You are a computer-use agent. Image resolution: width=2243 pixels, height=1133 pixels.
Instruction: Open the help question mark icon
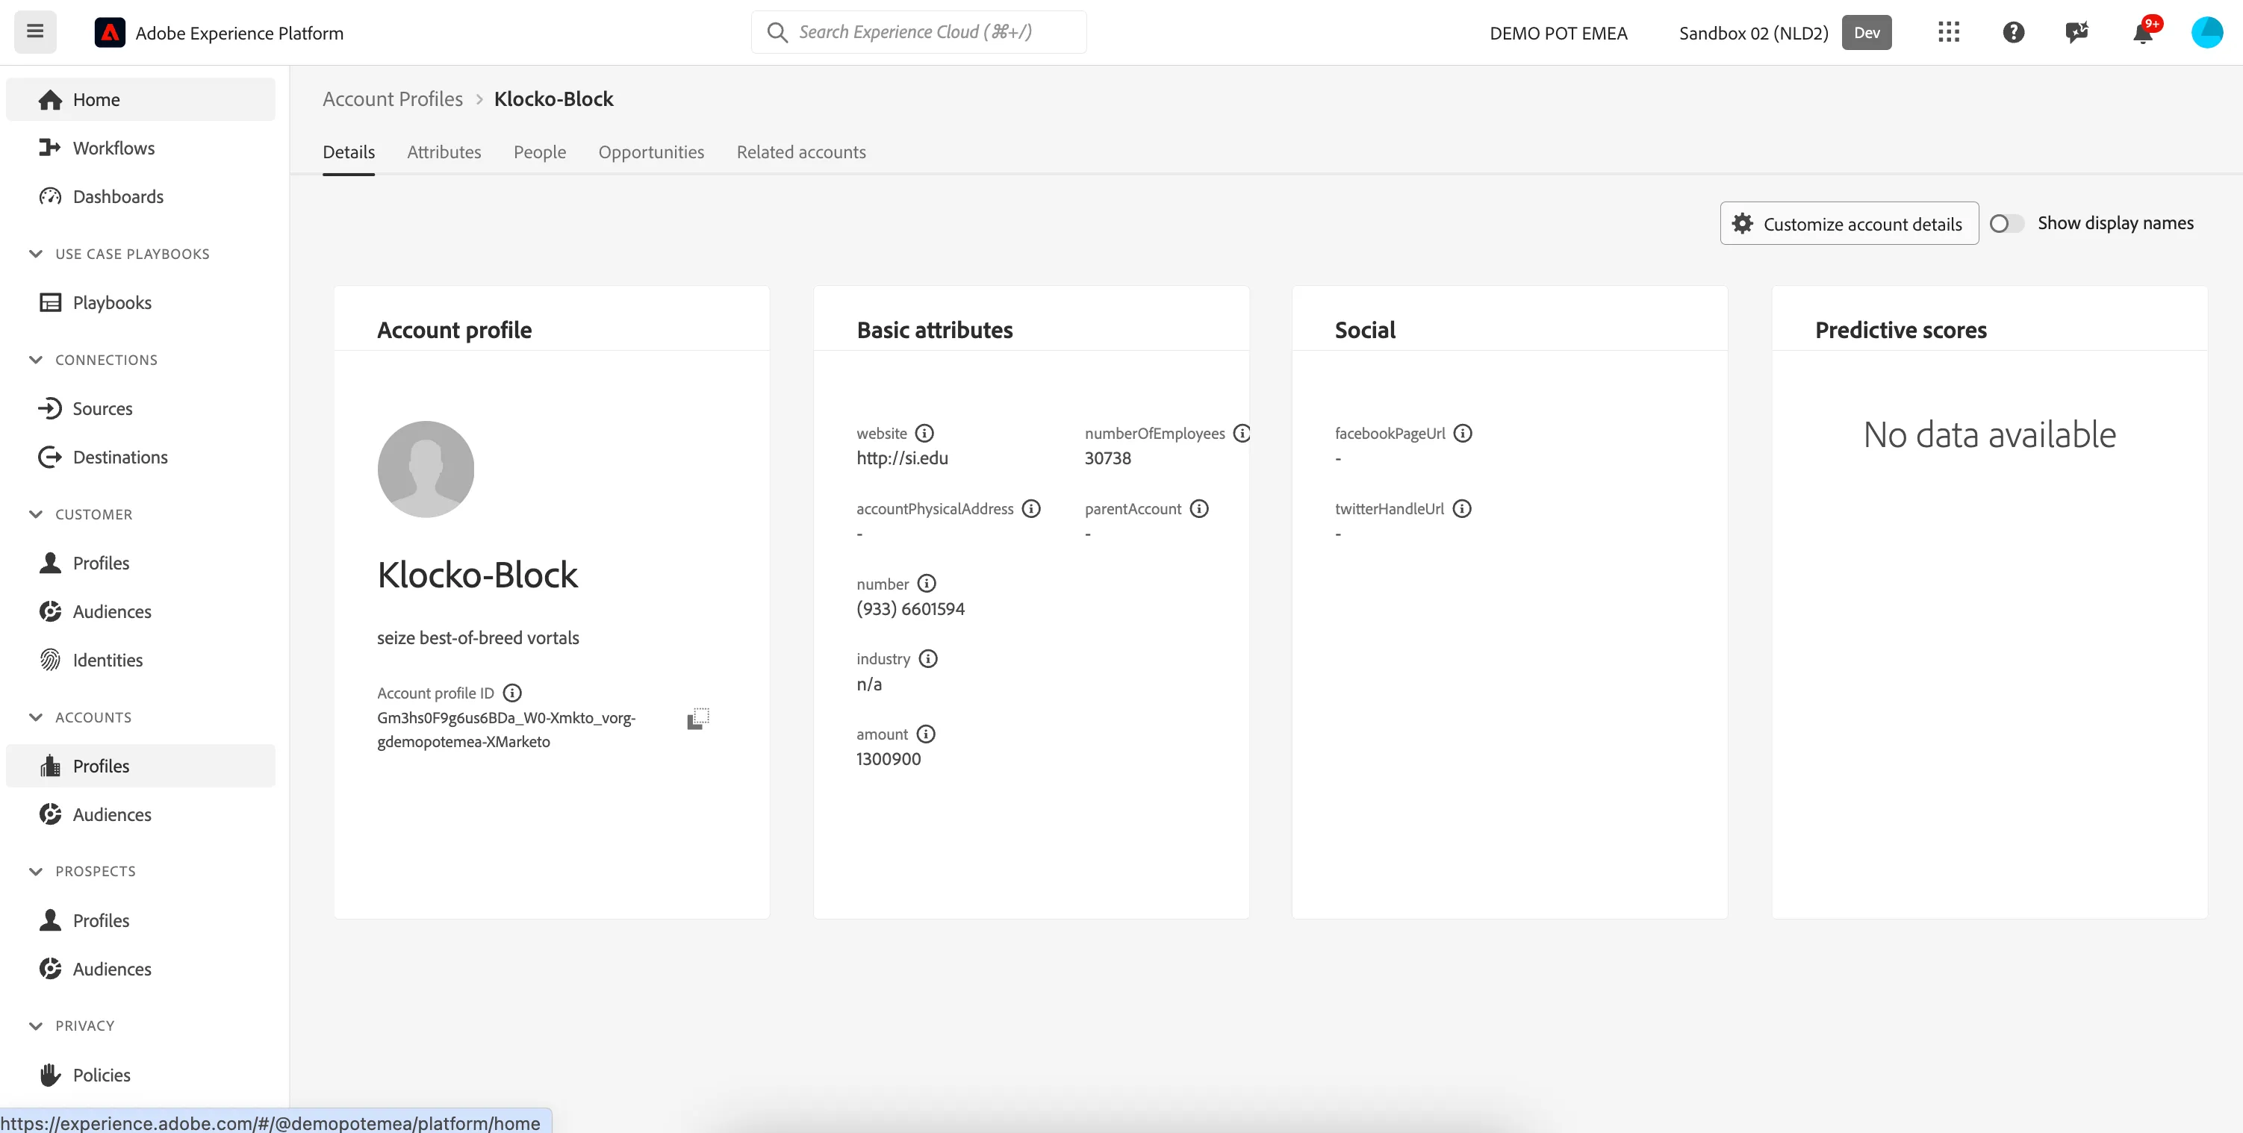[2013, 33]
